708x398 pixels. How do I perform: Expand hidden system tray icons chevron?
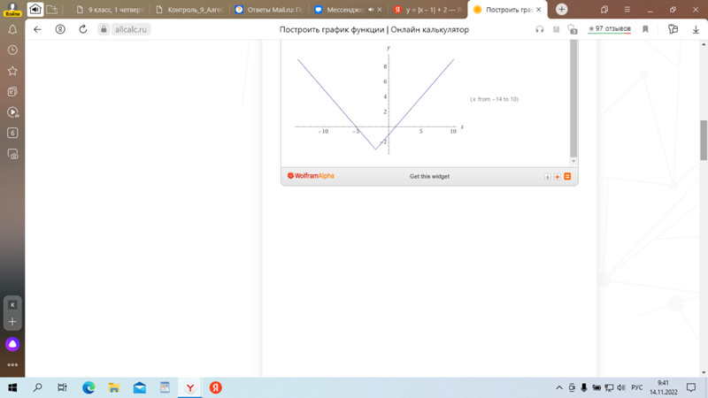point(558,387)
